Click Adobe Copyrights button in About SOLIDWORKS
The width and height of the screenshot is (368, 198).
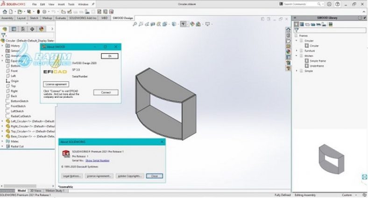pyautogui.click(x=129, y=176)
